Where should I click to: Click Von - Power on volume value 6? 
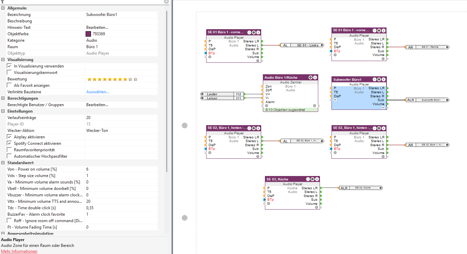(x=121, y=169)
